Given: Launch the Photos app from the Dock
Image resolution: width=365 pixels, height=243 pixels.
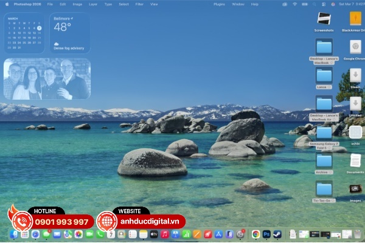Looking at the screenshot, I should pyautogui.click(x=78, y=234).
